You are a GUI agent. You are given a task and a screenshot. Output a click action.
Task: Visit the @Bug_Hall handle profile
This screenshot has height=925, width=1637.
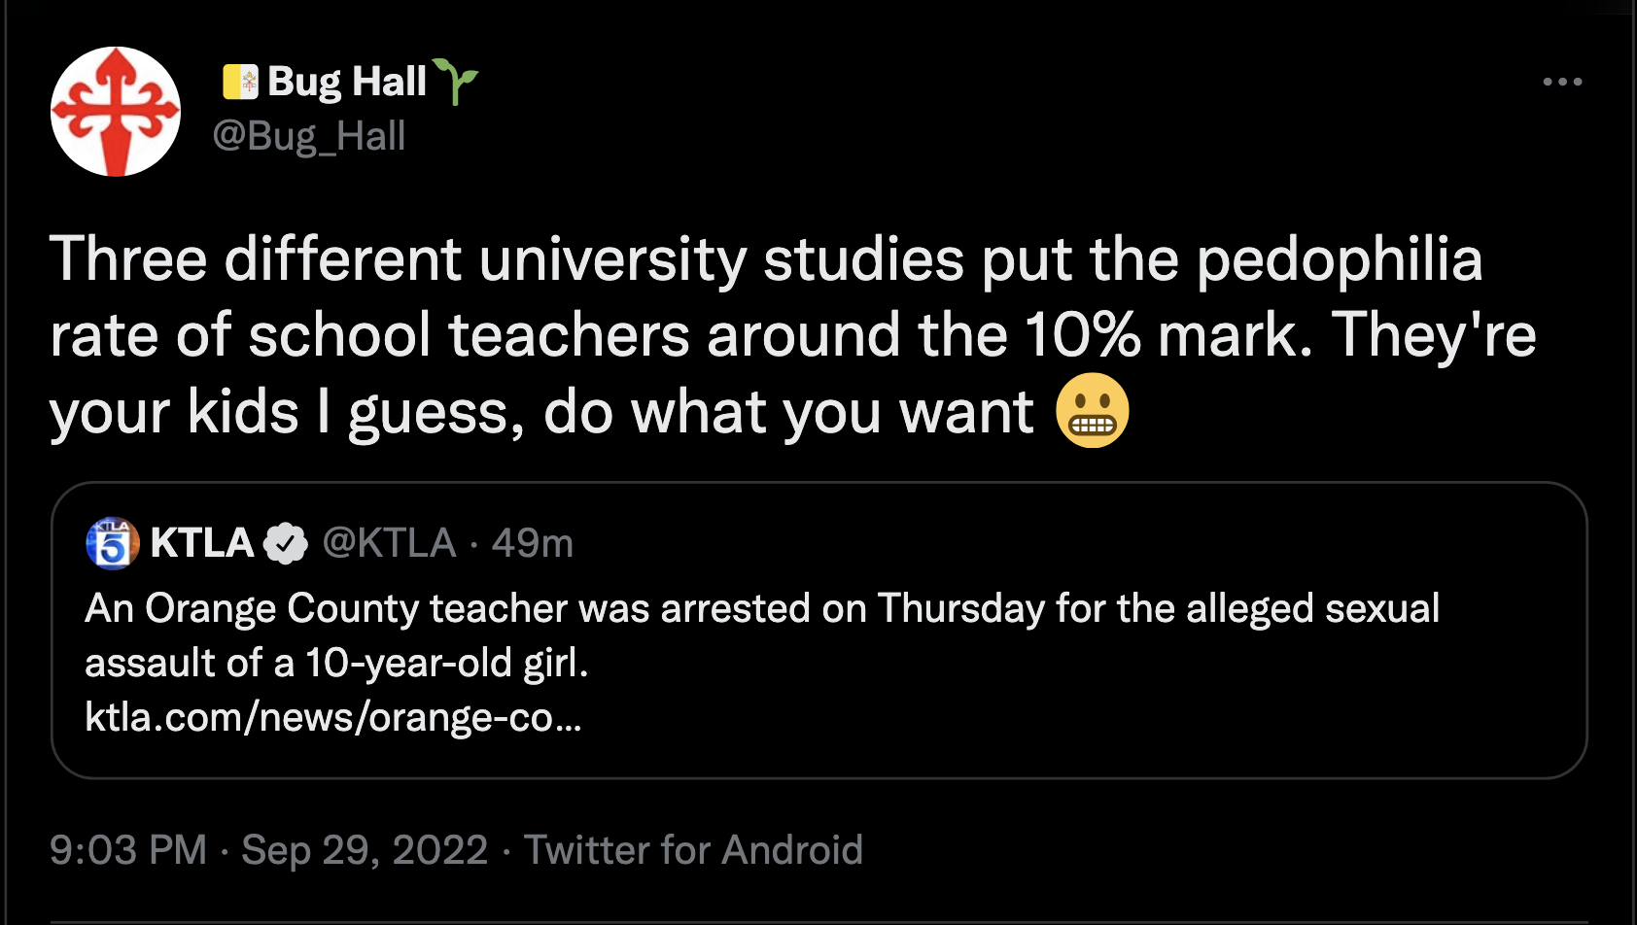[x=309, y=136]
